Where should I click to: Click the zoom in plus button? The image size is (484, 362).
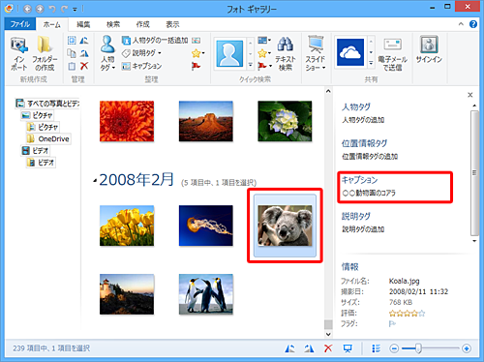pyautogui.click(x=467, y=348)
